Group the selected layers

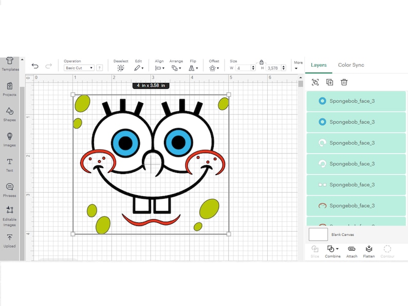coord(315,82)
